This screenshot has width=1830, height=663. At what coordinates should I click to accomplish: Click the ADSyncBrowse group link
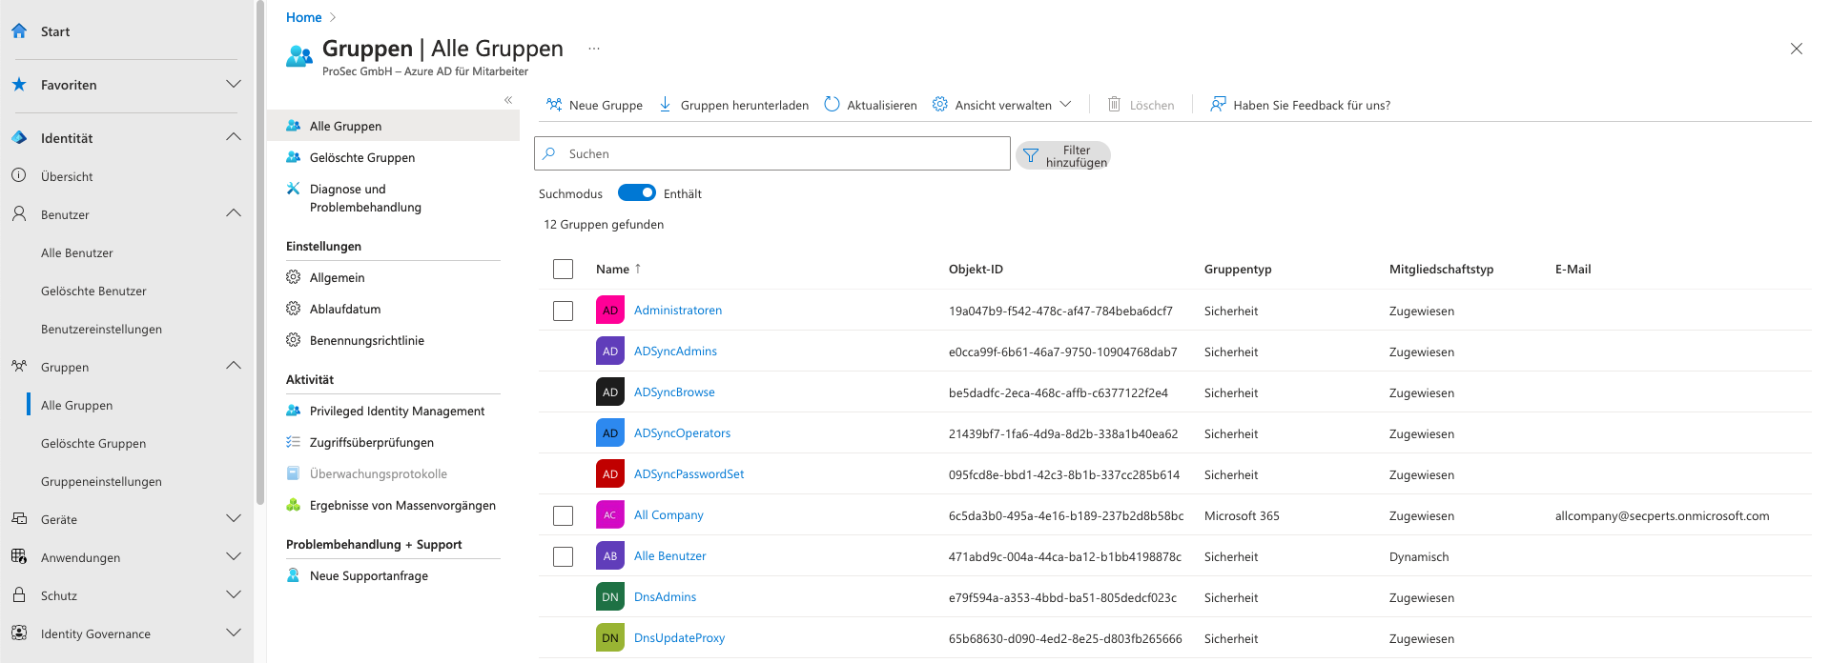[674, 392]
